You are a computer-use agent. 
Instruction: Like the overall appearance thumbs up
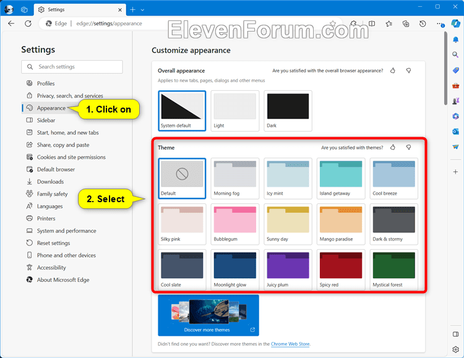(x=393, y=70)
